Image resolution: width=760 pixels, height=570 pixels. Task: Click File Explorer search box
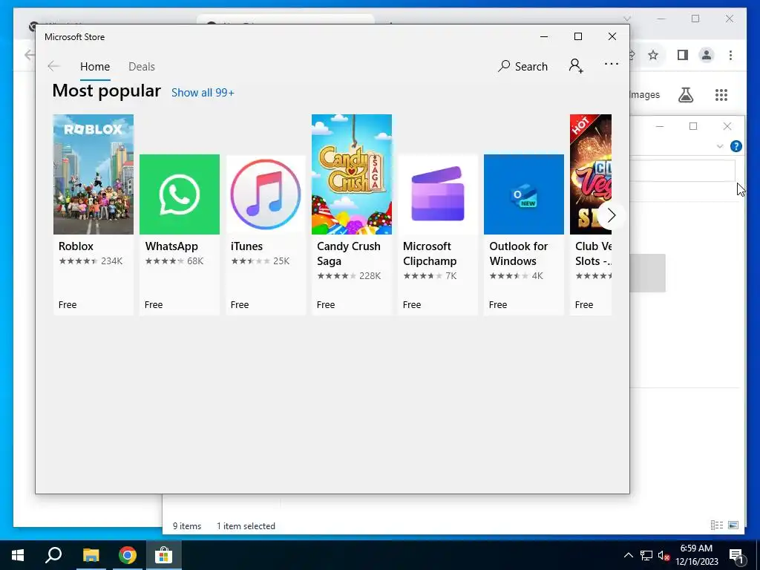click(x=683, y=171)
